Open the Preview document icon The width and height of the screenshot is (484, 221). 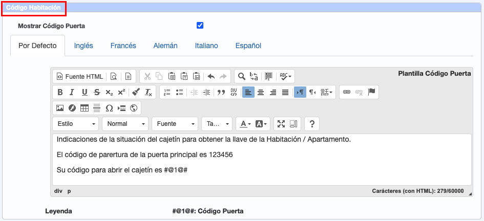point(114,76)
